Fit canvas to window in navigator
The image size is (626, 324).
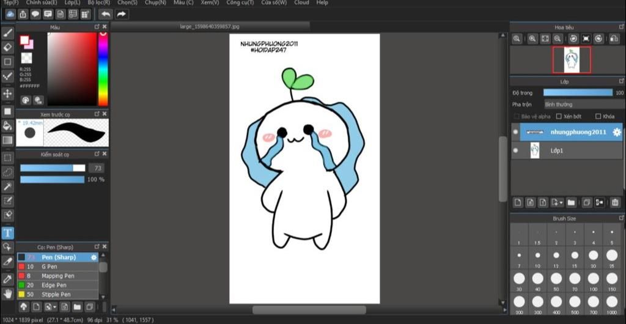[x=545, y=39]
